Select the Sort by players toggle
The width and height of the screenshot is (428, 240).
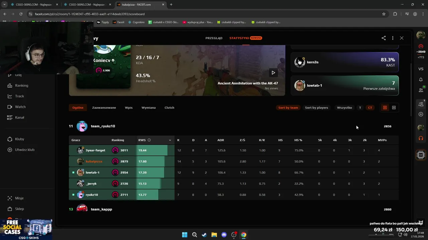[316, 108]
